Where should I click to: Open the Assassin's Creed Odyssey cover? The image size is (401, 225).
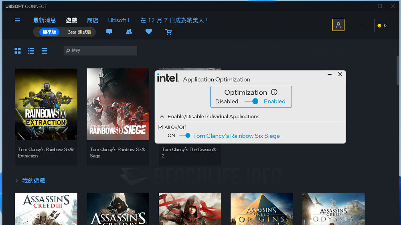coord(334,209)
